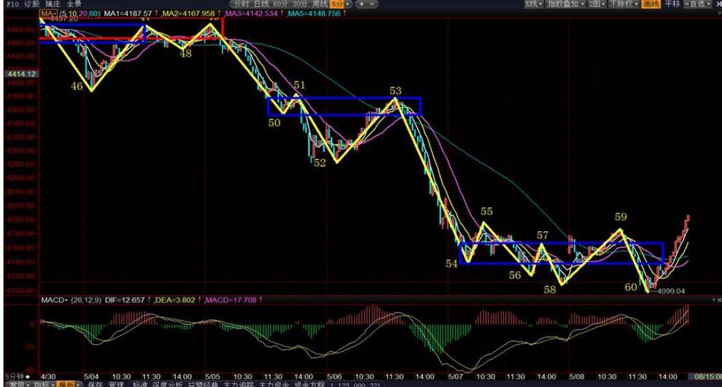Open the 指标 indicators tab
Image resolution: width=722 pixels, height=387 pixels.
click(x=44, y=384)
